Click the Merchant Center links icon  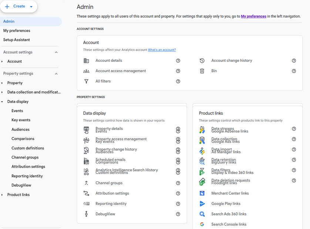click(202, 193)
